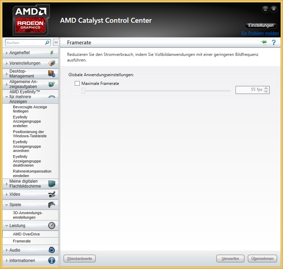Viewport: 283px width, 269px height.
Task: Click the Angeheftet pin icon
Action: [52, 53]
